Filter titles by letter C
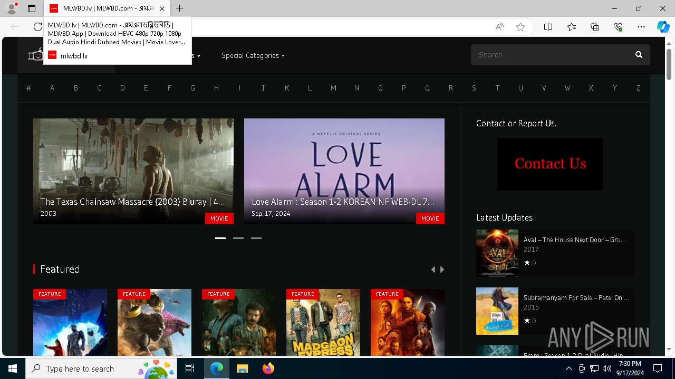Image resolution: width=675 pixels, height=379 pixels. pyautogui.click(x=99, y=88)
